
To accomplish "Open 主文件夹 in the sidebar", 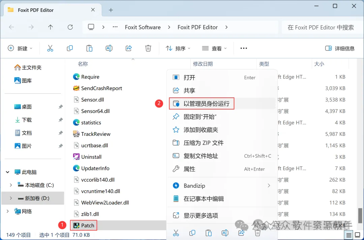I will coord(28,67).
